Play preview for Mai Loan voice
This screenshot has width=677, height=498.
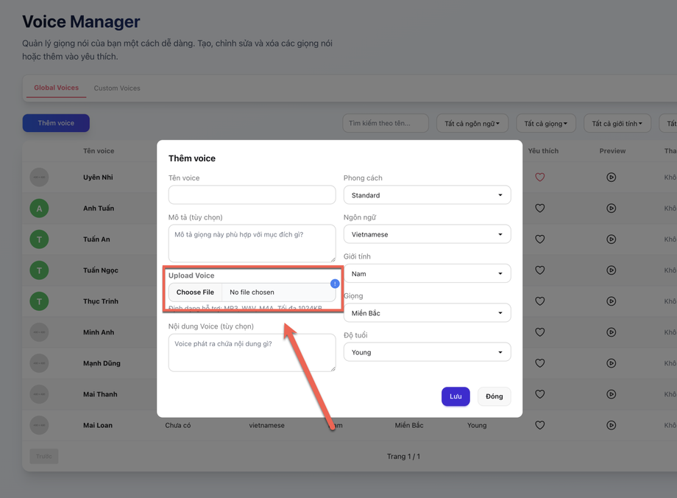point(611,425)
